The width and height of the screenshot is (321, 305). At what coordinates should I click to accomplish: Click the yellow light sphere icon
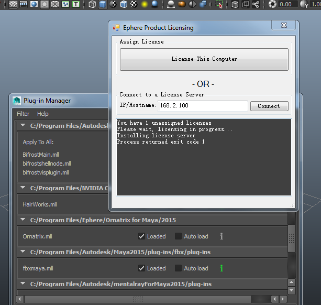click(x=144, y=5)
